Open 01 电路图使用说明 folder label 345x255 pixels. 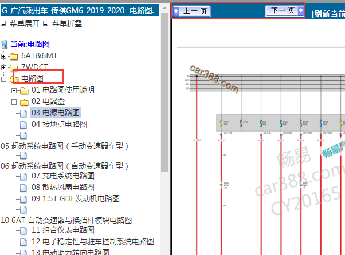pos(63,90)
